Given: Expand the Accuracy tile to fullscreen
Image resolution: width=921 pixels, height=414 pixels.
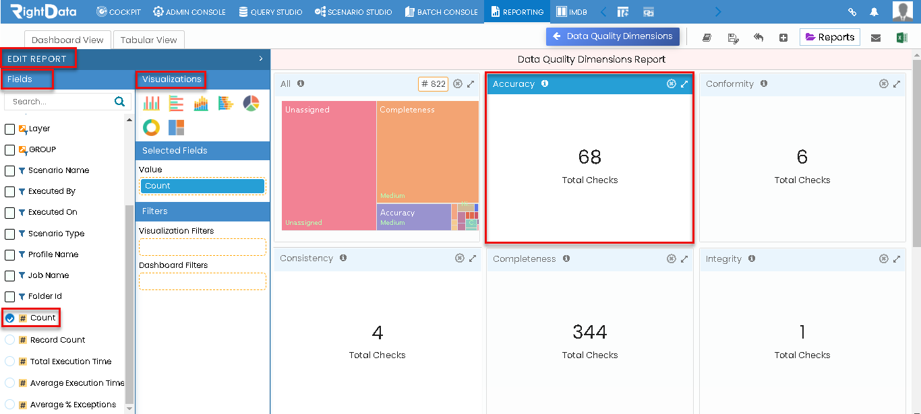Looking at the screenshot, I should 684,83.
